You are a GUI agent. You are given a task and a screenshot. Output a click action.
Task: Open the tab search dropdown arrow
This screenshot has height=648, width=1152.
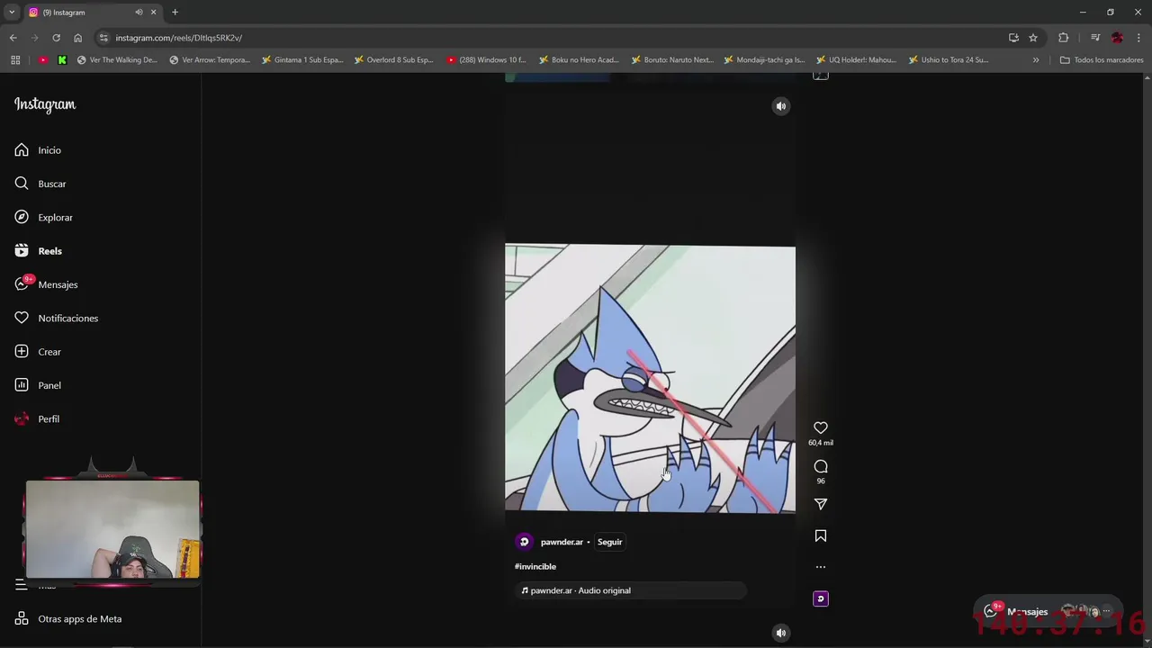(12, 12)
